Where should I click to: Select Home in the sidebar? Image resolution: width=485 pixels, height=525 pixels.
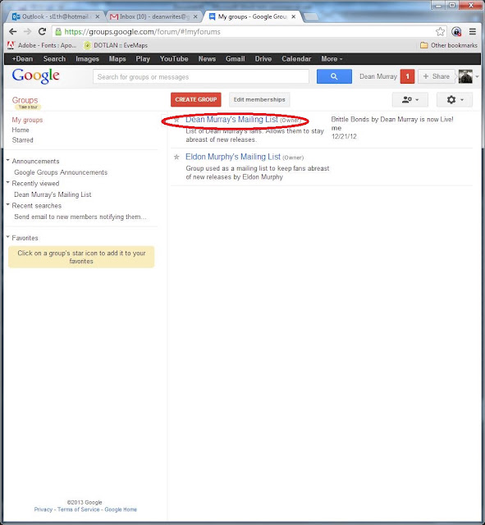click(21, 130)
